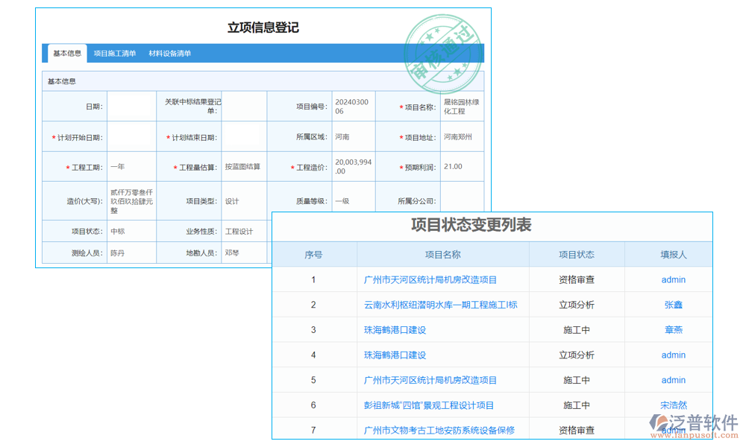
Task: Click the admin link in row 1
Action: click(x=673, y=279)
